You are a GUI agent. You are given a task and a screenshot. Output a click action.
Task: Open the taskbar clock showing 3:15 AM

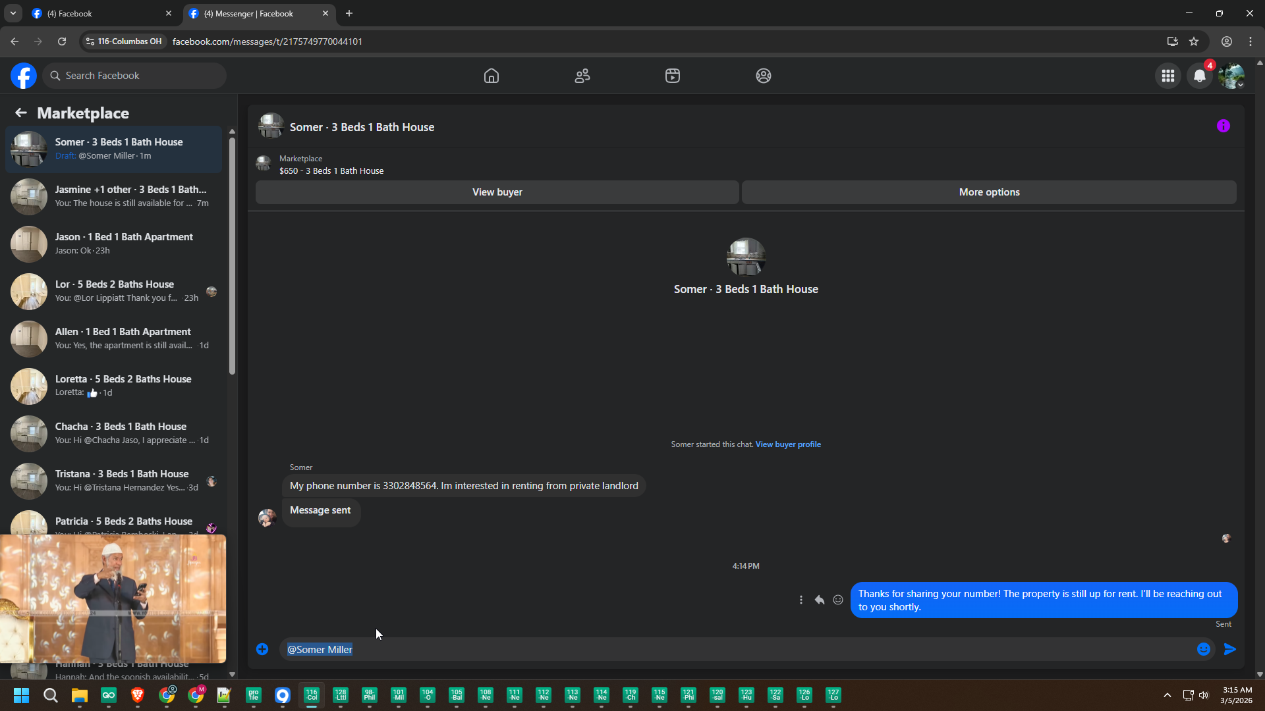1237,695
